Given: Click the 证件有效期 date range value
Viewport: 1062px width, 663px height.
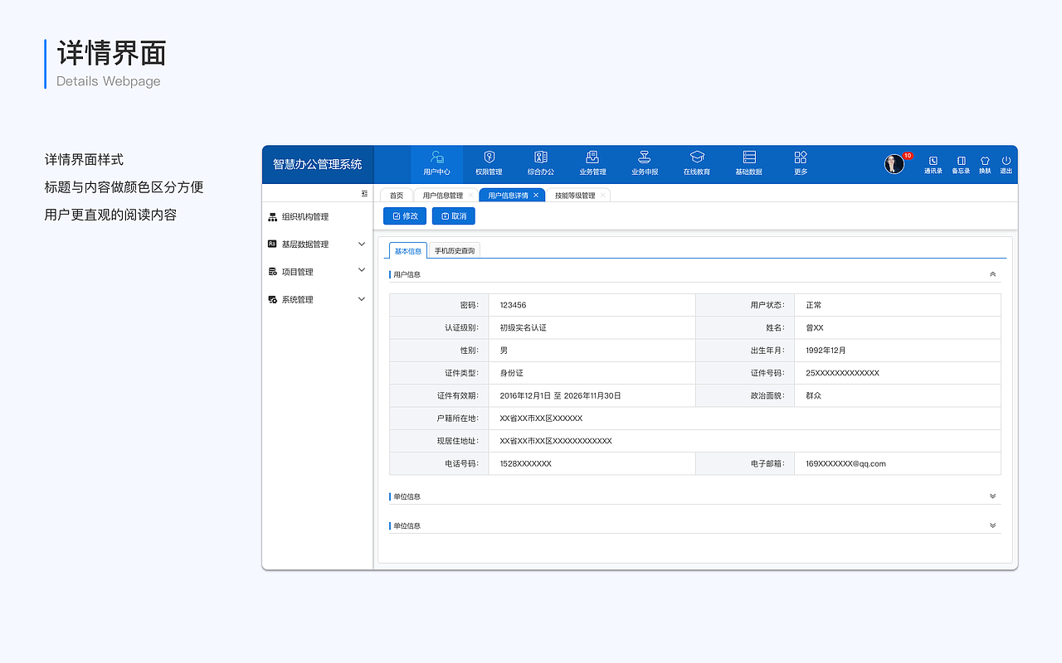Looking at the screenshot, I should [x=561, y=395].
